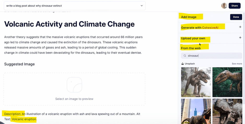Select the raptor in green foliage photo
Screen dimensions: 245x124
(227, 82)
